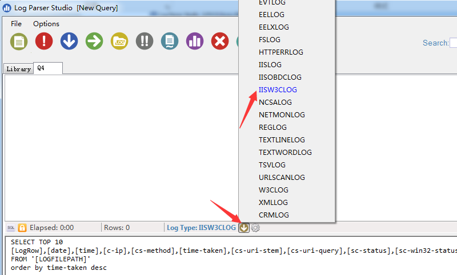
Task: Click the New Query document icon
Action: [x=19, y=41]
